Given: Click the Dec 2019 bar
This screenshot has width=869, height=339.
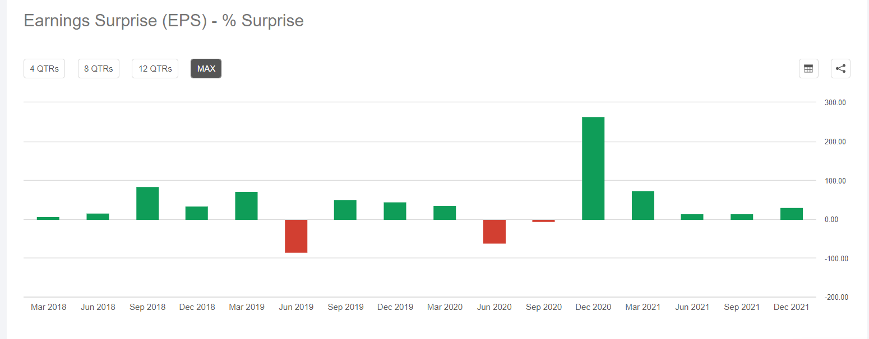Looking at the screenshot, I should click(395, 211).
